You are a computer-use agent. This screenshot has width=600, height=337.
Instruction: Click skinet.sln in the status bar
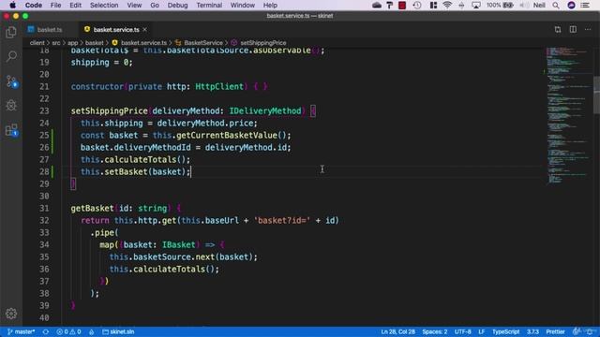point(118,331)
